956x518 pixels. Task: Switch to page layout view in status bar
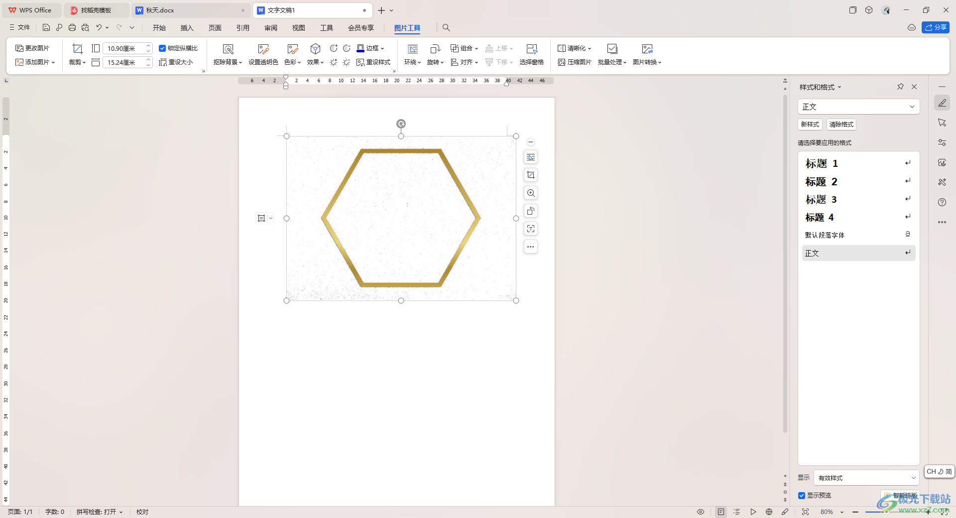point(720,512)
